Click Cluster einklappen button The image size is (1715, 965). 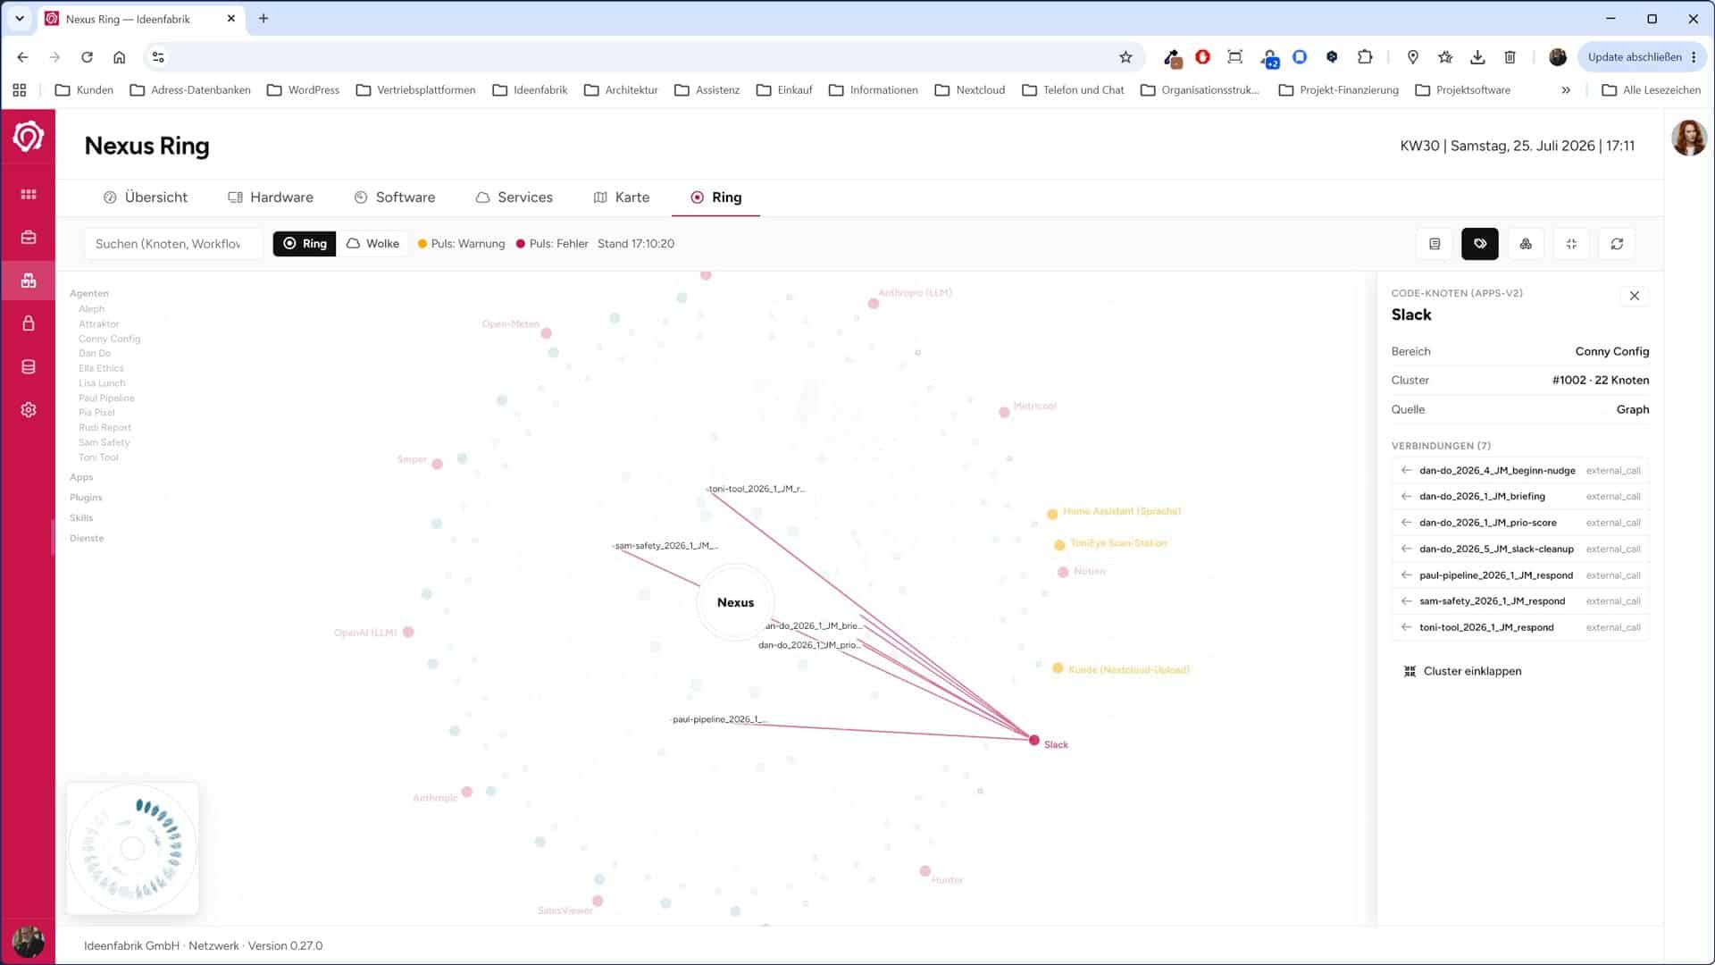[1462, 671]
